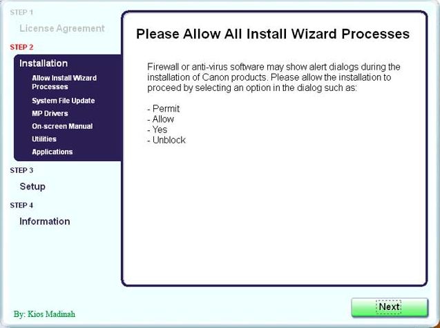Click the green Next button
440x328 pixels.
pos(390,307)
